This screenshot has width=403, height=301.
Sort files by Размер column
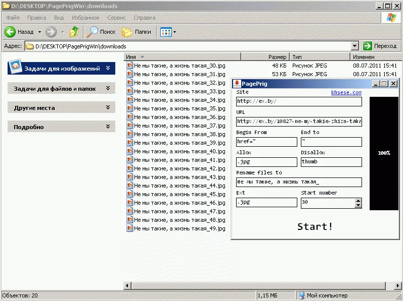pos(277,57)
